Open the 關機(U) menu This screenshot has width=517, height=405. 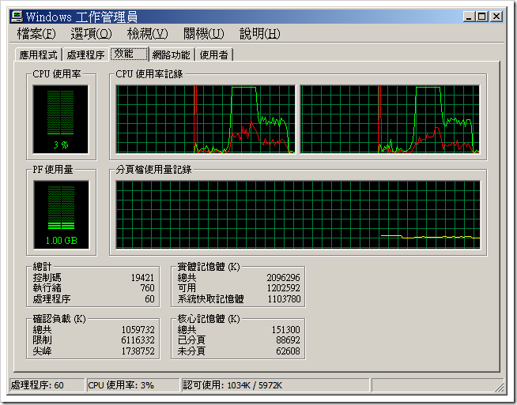(x=204, y=34)
